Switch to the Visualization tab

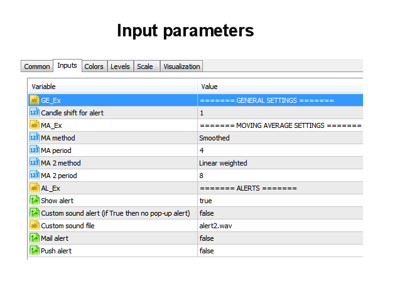pyautogui.click(x=181, y=66)
